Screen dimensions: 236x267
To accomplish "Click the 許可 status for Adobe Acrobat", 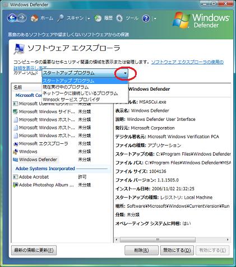I will point(82,177).
